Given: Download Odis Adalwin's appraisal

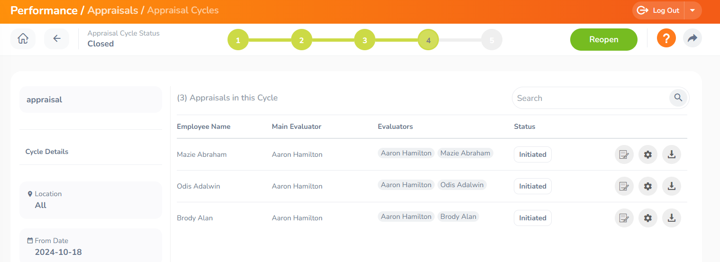Looking at the screenshot, I should coord(672,186).
